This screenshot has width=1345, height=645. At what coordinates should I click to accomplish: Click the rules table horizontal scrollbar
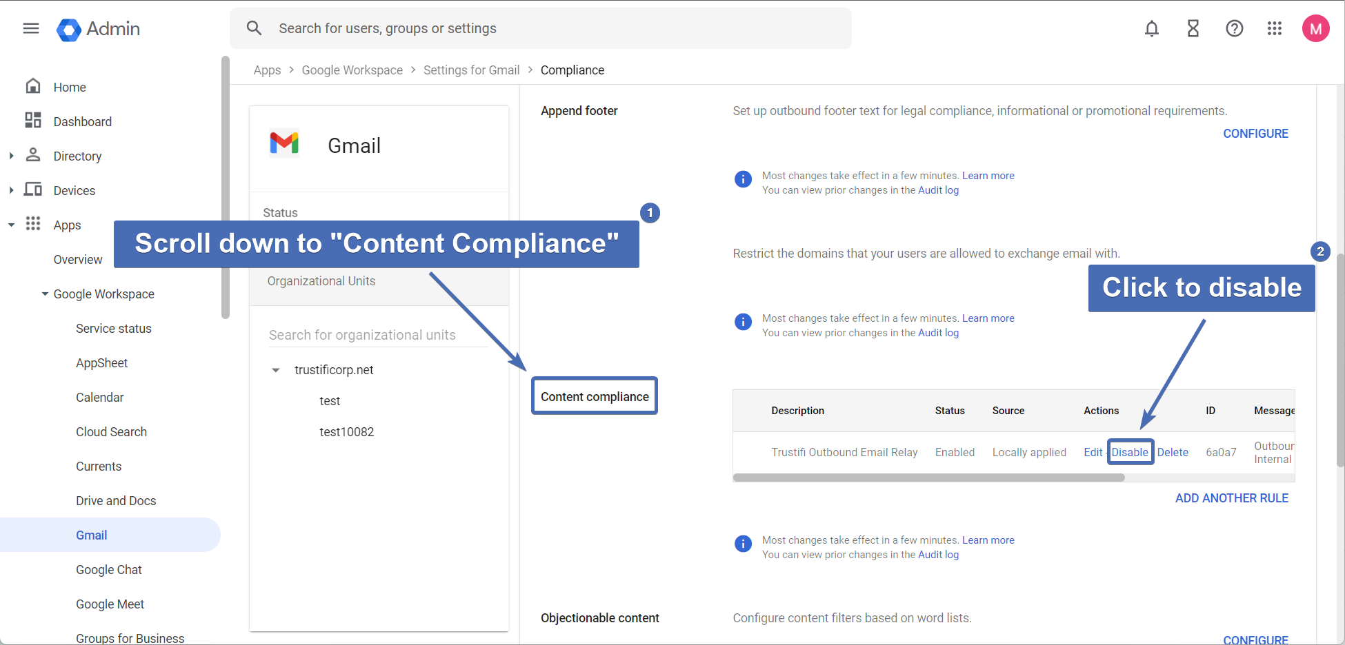coord(928,477)
